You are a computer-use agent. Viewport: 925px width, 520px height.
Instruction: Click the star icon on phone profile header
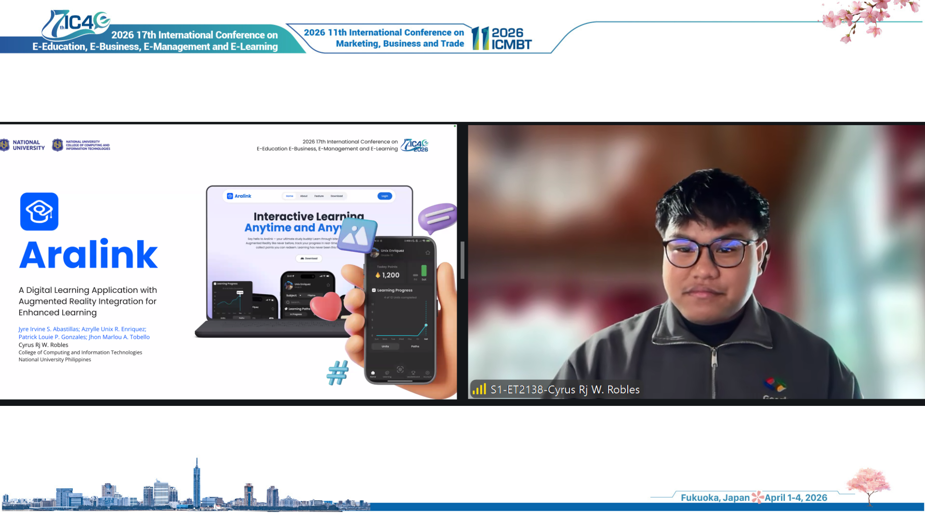pos(428,252)
